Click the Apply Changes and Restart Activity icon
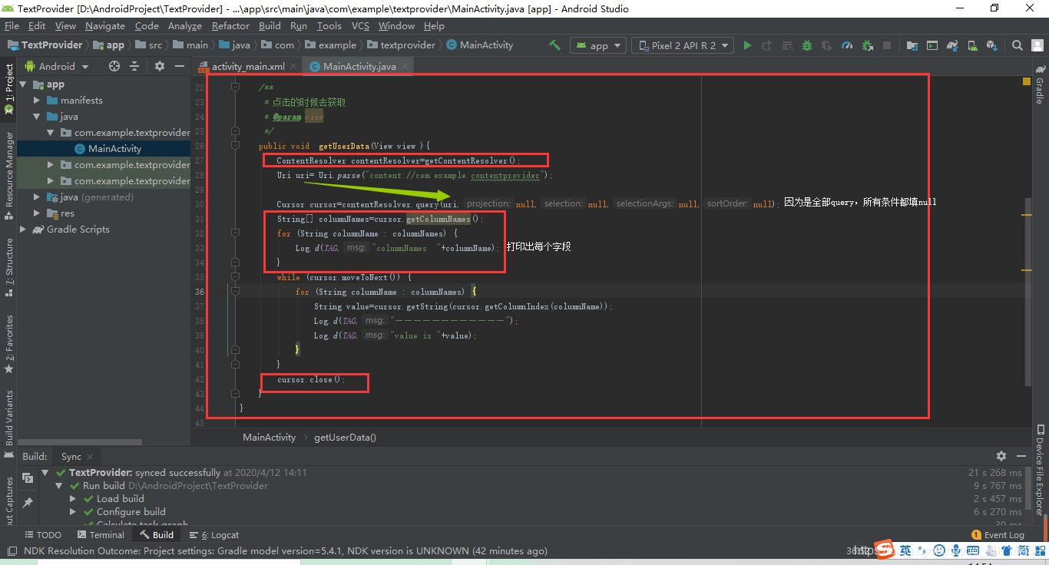The width and height of the screenshot is (1049, 565). pyautogui.click(x=767, y=45)
